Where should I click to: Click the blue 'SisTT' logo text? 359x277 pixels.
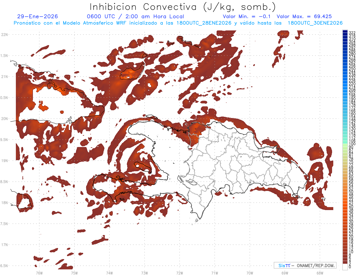pos(284,265)
